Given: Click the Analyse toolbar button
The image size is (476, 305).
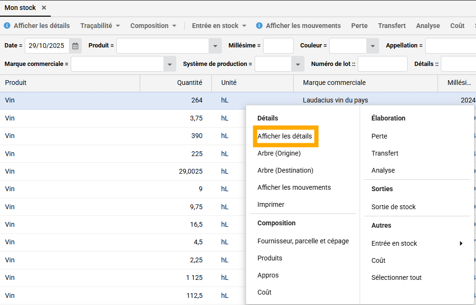Looking at the screenshot, I should coord(428,26).
